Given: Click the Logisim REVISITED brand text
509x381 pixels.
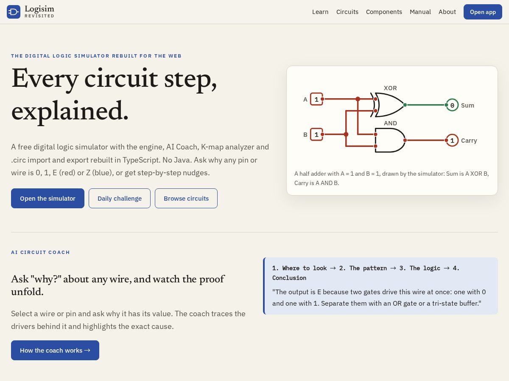Looking at the screenshot, I should coord(39,11).
